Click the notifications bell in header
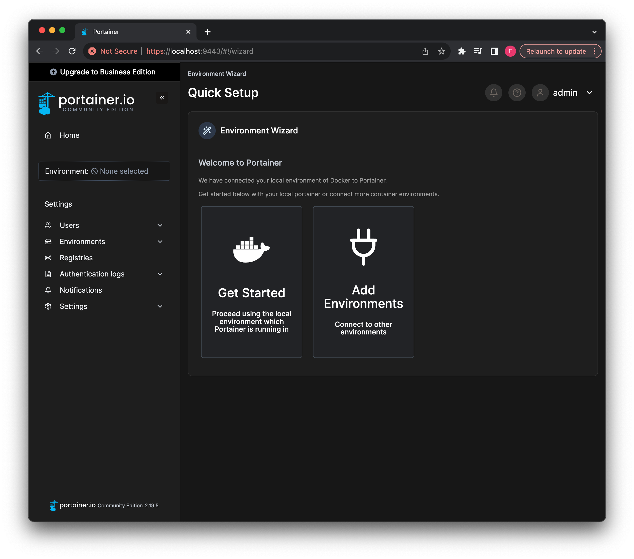Screen dimensions: 634x559 click(493, 92)
